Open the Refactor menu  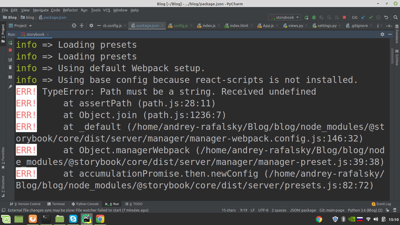[x=70, y=10]
